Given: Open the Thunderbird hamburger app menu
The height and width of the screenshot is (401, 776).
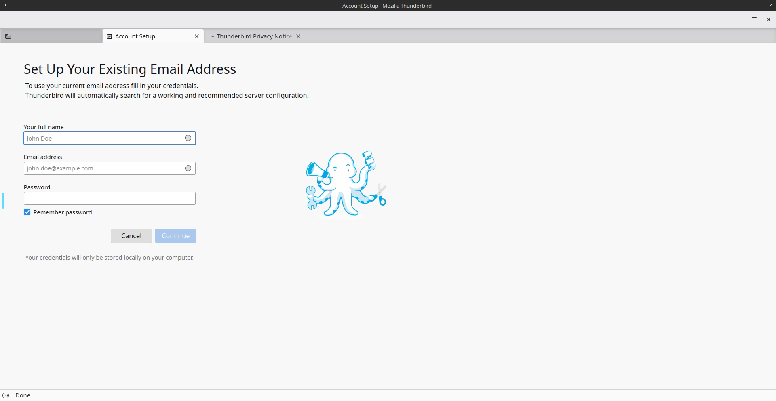Looking at the screenshot, I should (754, 19).
